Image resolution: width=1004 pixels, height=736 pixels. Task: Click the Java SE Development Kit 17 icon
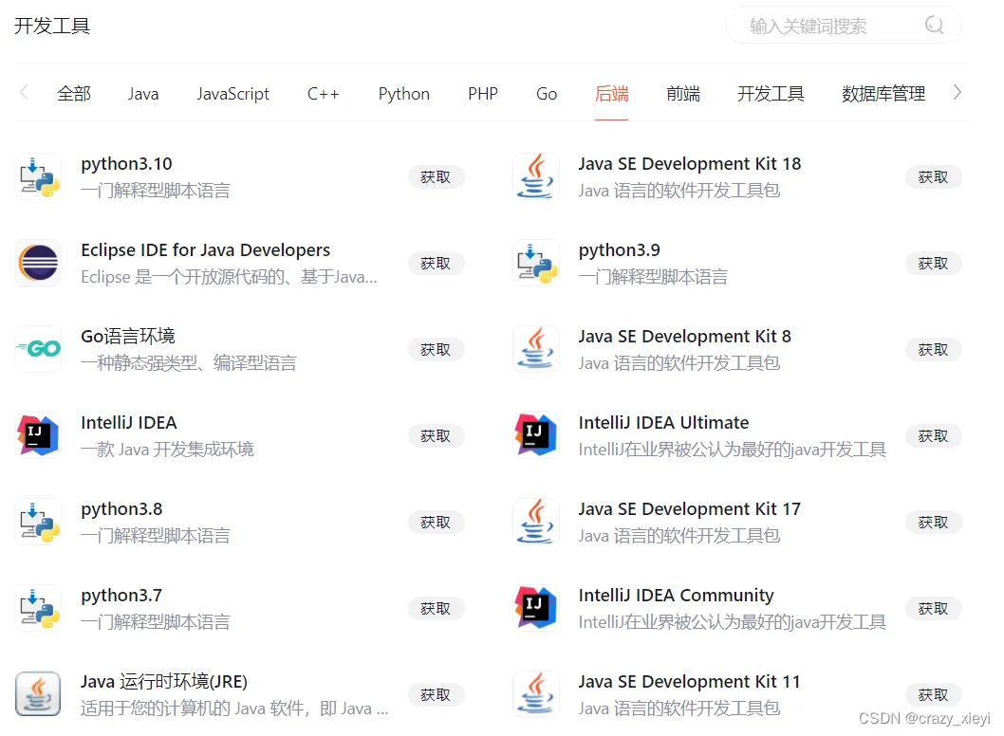click(536, 523)
